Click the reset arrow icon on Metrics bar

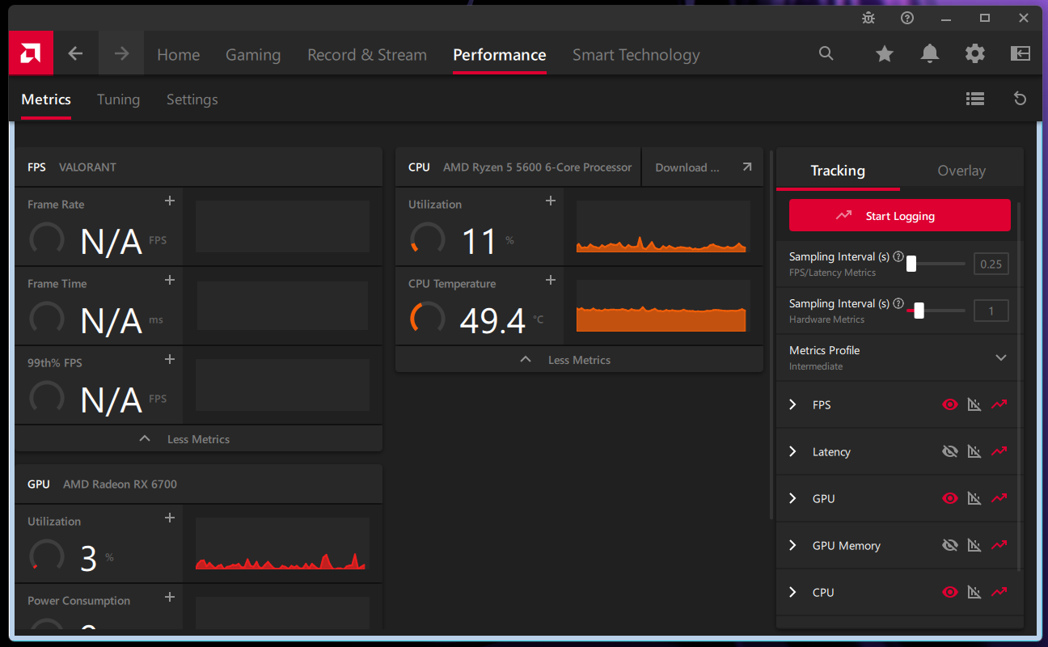1021,99
